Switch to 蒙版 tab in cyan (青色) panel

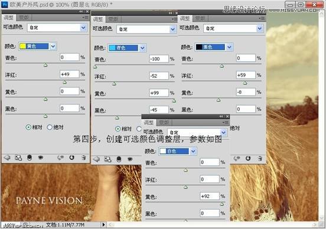(x=113, y=19)
